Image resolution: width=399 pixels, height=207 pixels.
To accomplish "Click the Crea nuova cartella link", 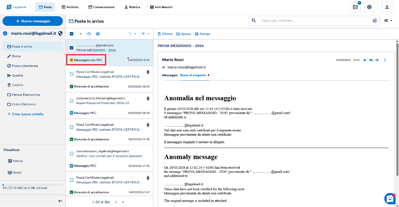I will click(26, 114).
